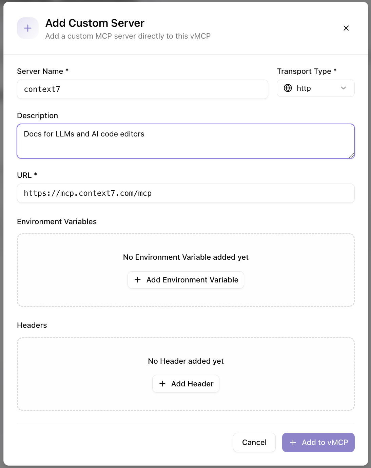The image size is (371, 468).
Task: Expand the transport options list
Action: [x=315, y=88]
